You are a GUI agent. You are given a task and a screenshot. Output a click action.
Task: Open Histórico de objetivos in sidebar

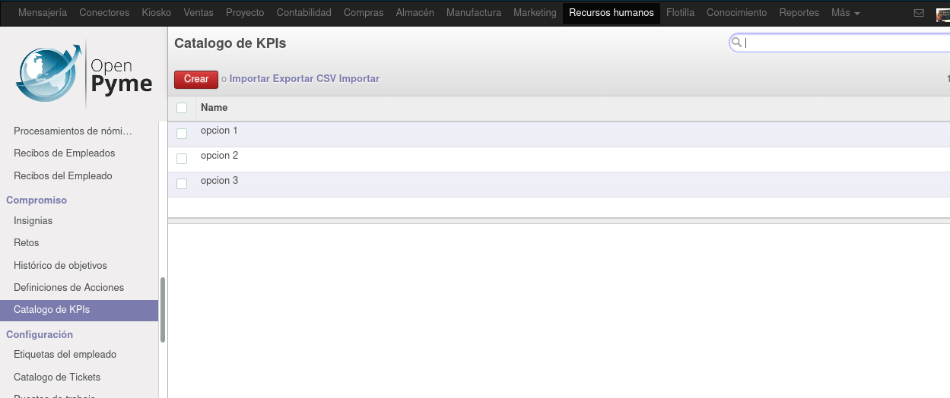click(61, 266)
